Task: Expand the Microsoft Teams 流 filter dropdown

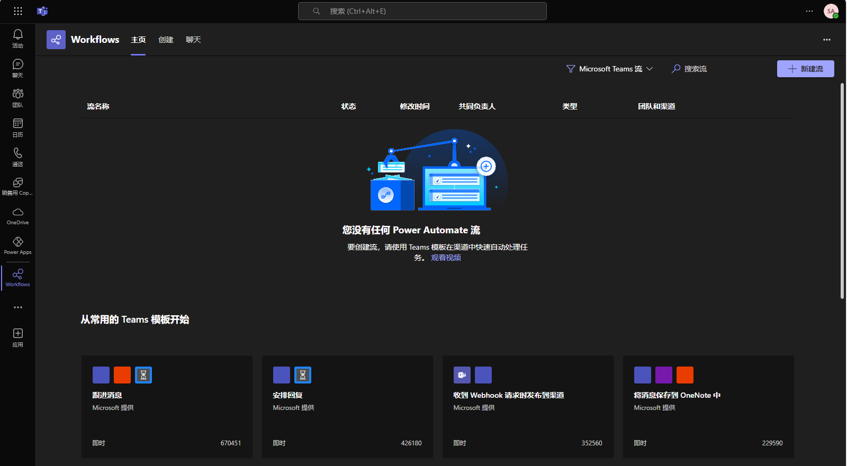Action: (610, 69)
